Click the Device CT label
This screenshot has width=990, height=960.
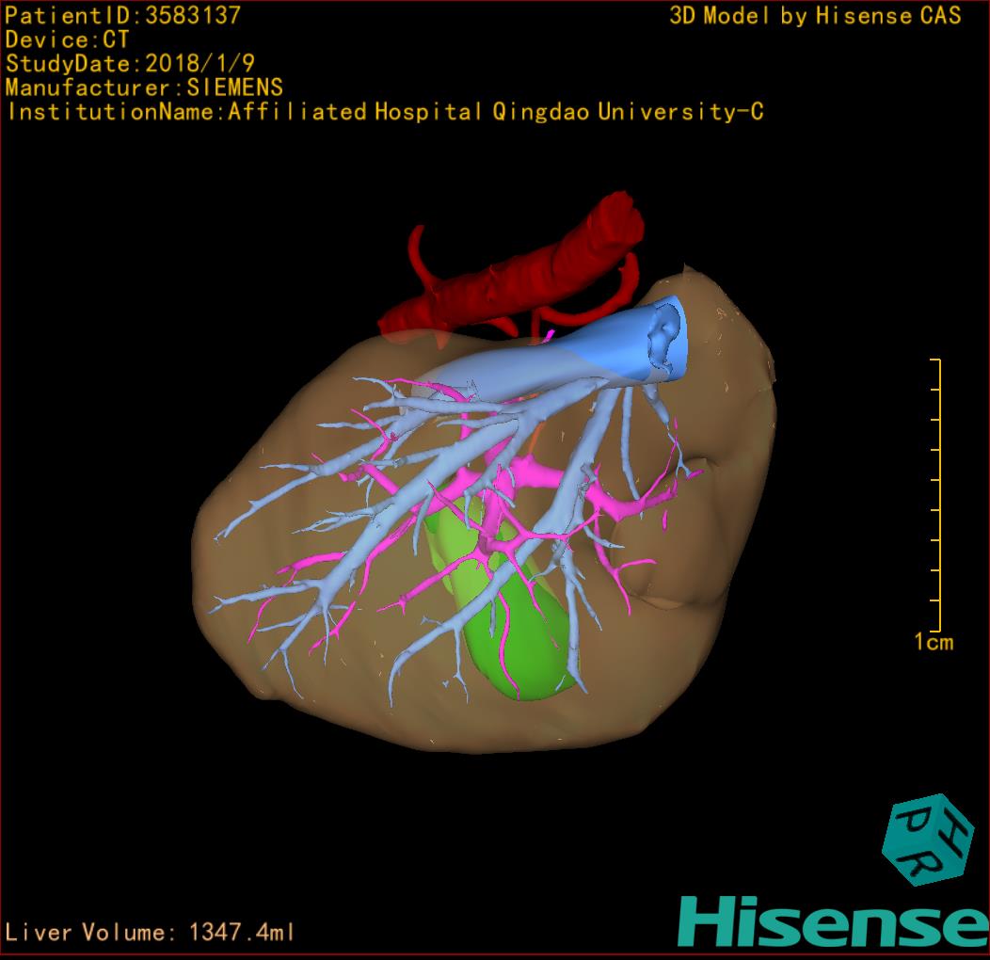point(67,40)
